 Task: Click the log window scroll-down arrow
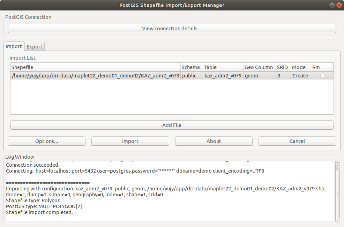[337, 220]
